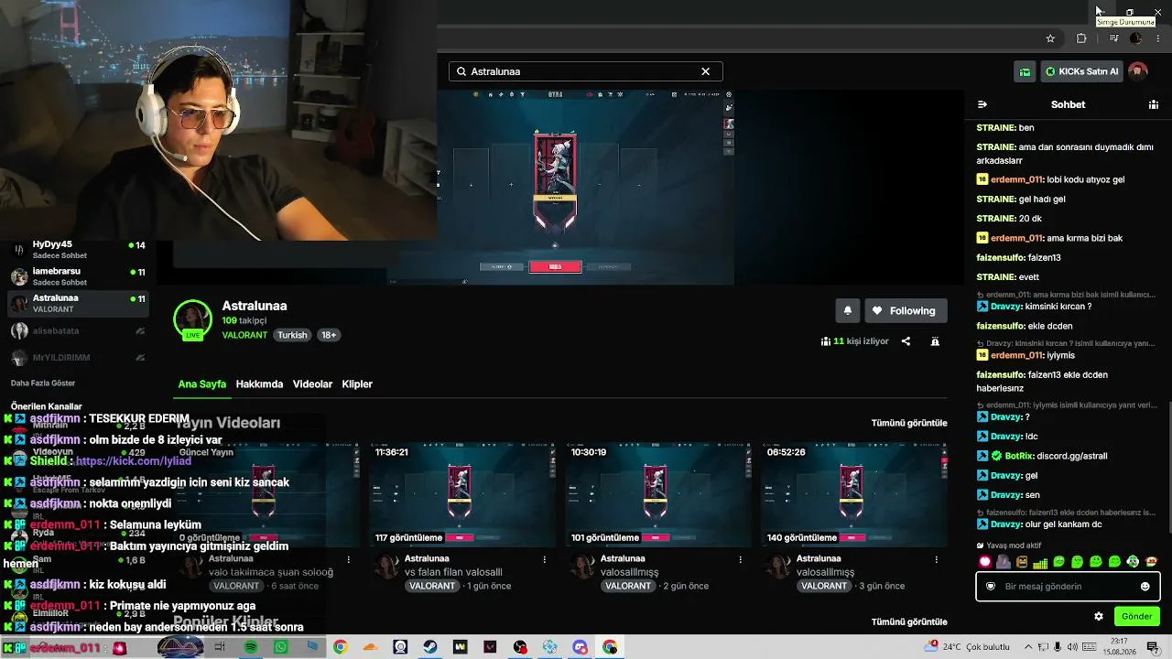Switch to Klipler tab

357,384
